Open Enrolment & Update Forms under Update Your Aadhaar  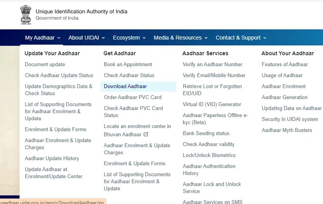(56, 129)
